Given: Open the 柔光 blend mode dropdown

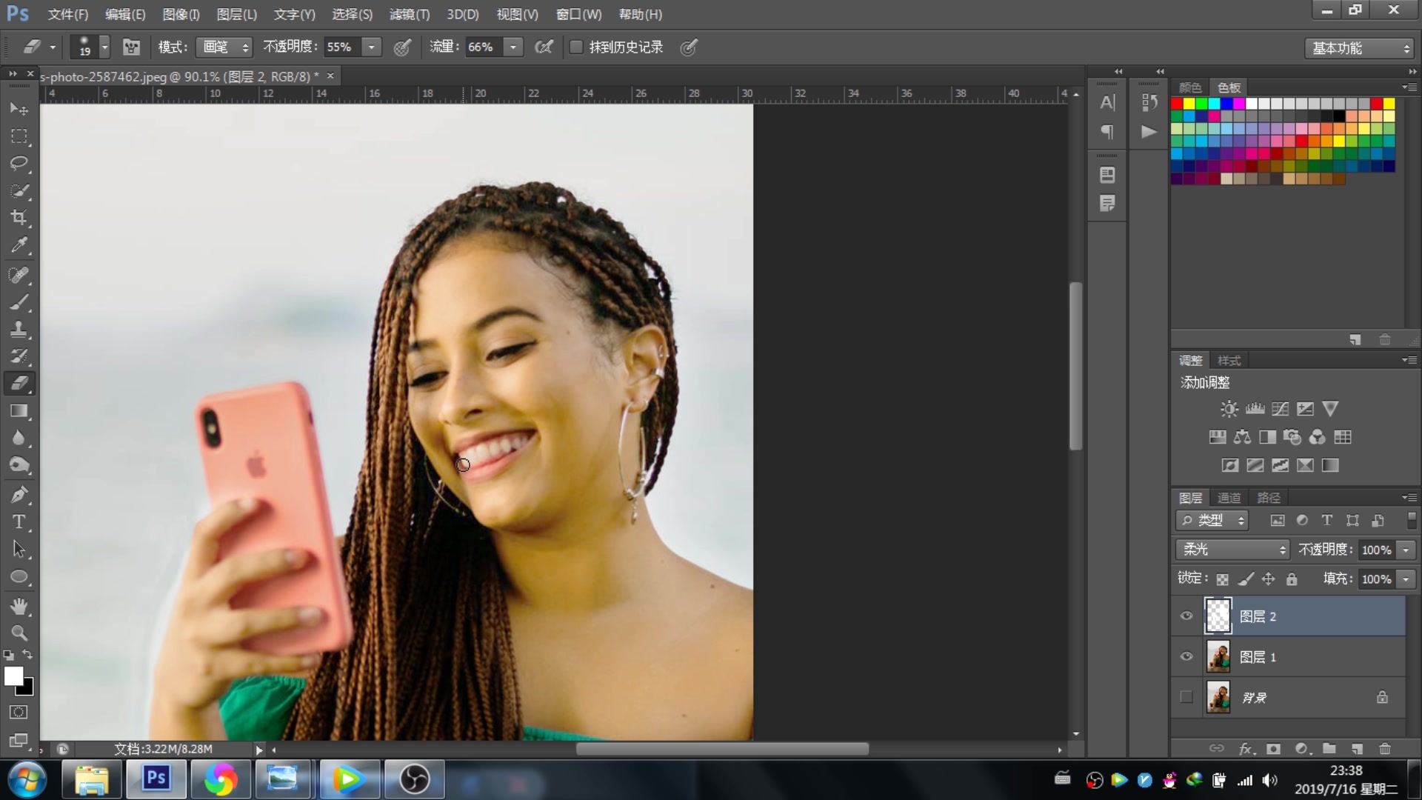Looking at the screenshot, I should [x=1232, y=550].
